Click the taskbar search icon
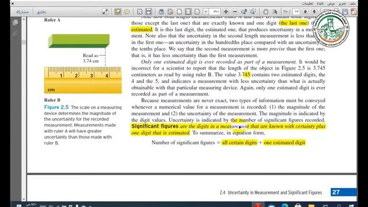Image resolution: width=368 pixels, height=207 pixels. click(x=339, y=205)
